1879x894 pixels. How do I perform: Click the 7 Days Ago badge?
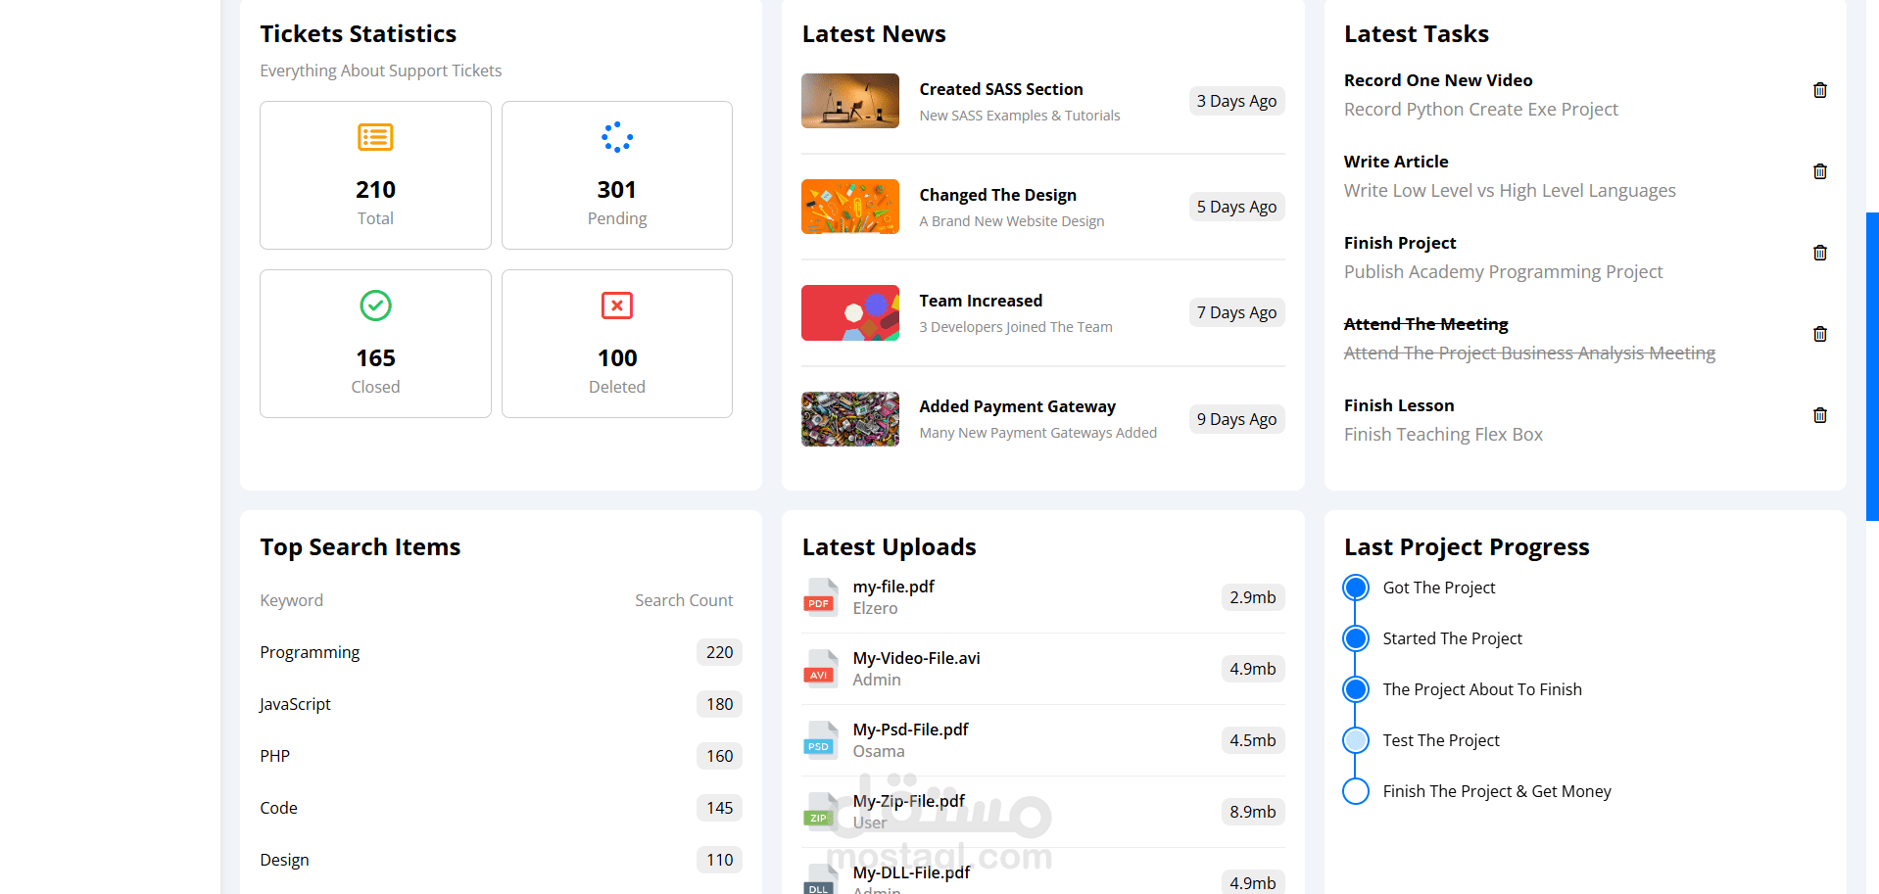[x=1236, y=312]
